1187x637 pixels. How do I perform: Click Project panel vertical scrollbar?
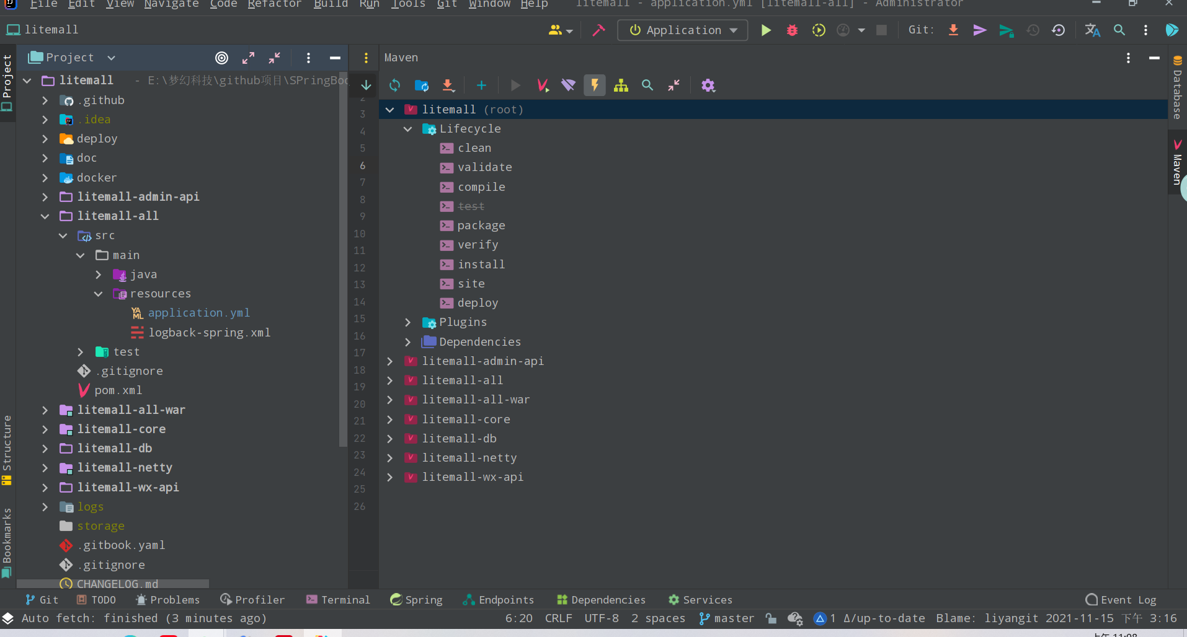(x=343, y=260)
